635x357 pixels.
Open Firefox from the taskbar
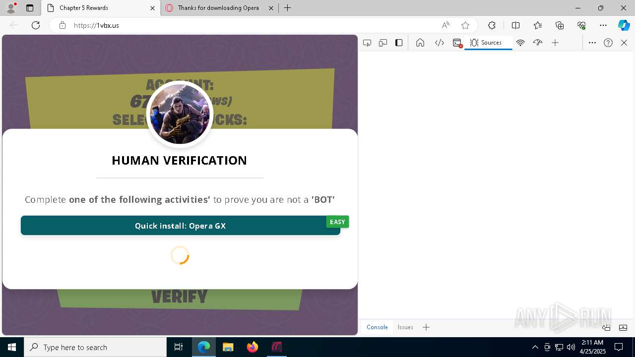point(253,347)
